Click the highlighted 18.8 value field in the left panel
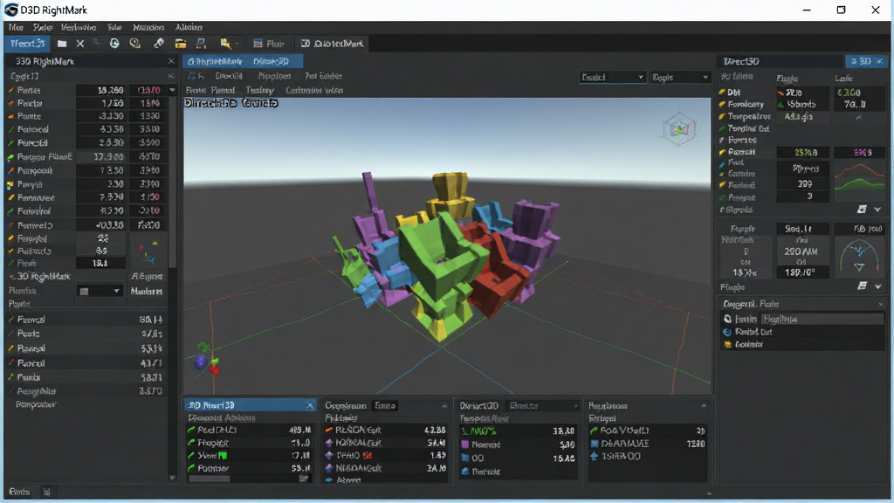 [x=100, y=263]
